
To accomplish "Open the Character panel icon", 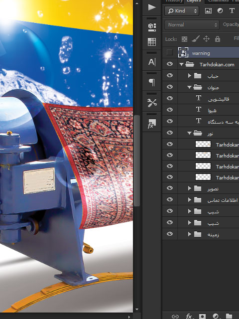I will [x=152, y=62].
